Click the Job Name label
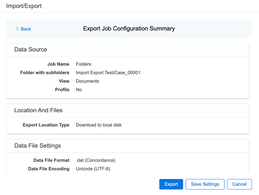The height and width of the screenshot is (195, 259). point(58,64)
